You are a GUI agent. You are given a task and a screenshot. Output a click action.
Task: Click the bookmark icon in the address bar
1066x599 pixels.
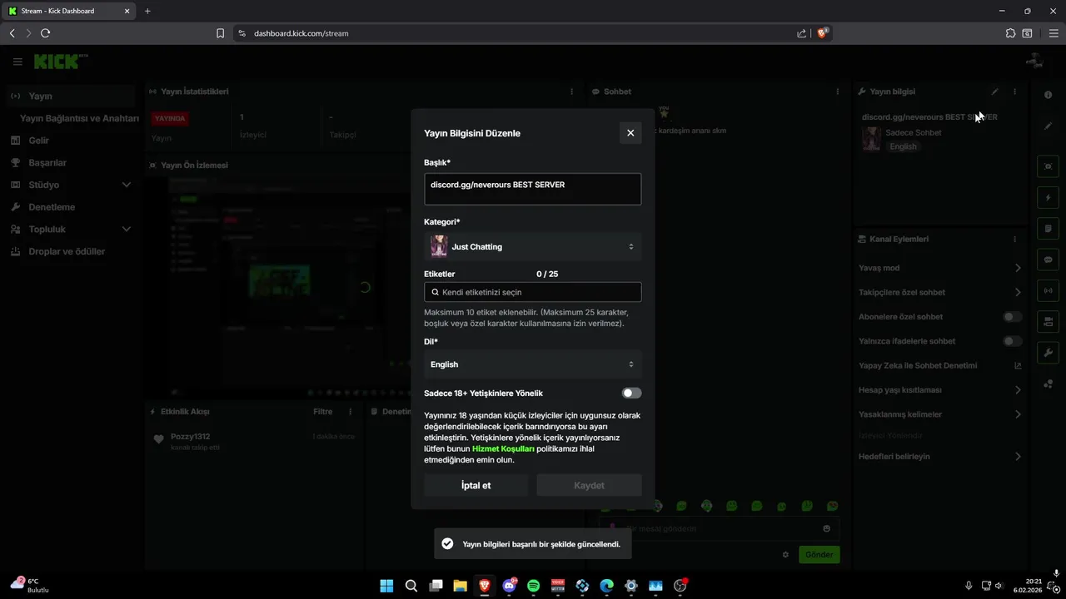[220, 33]
